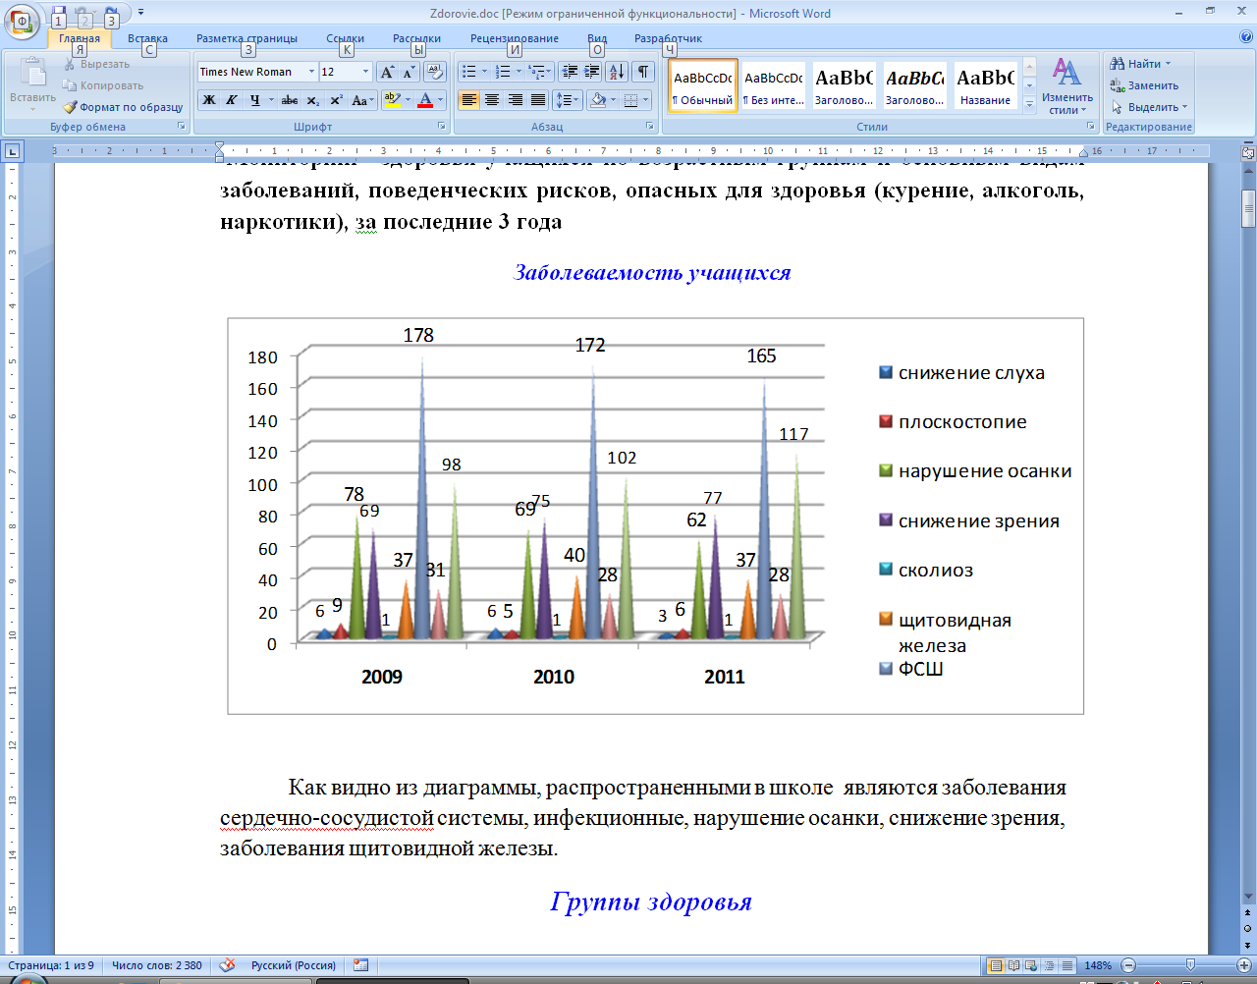Toggle show paragraph marks (¶)
The image size is (1257, 984).
643,72
